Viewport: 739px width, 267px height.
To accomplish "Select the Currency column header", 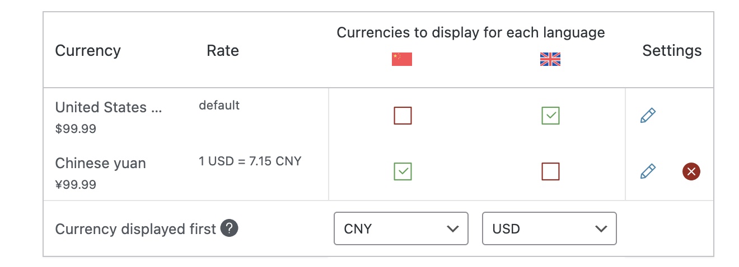I will tap(88, 51).
